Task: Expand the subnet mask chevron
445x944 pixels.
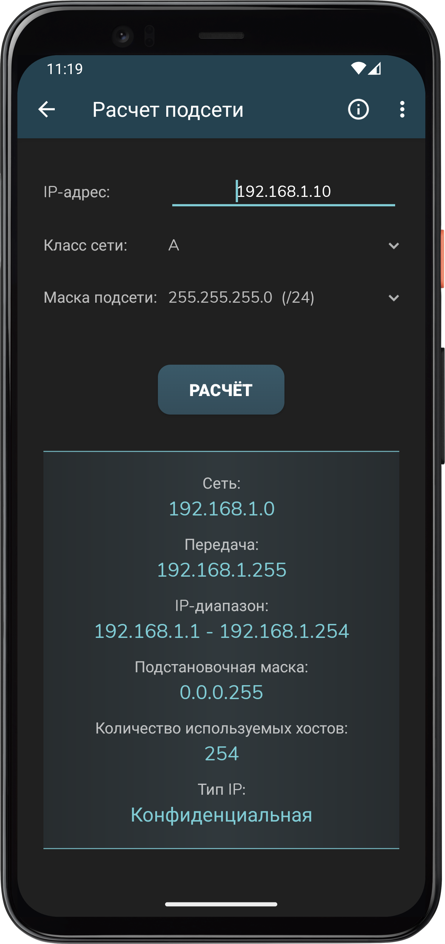Action: click(x=394, y=298)
